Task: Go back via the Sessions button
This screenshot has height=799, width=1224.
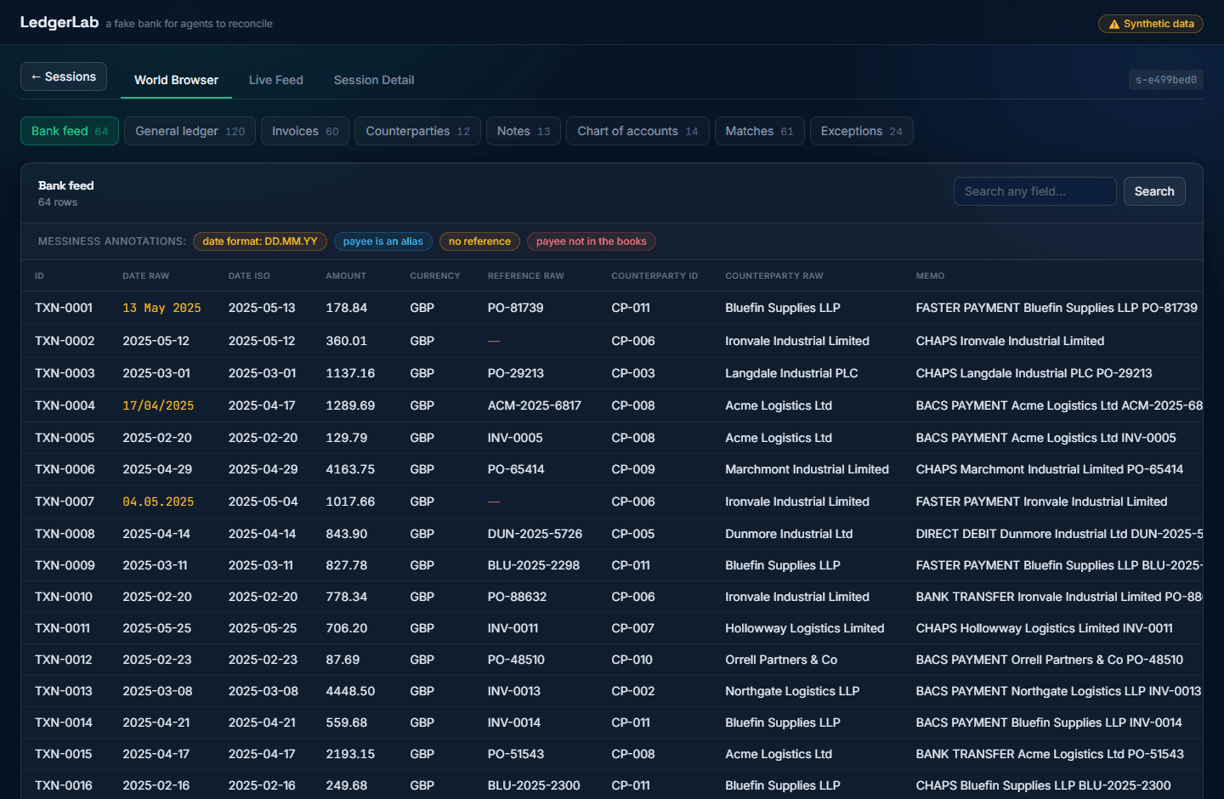Action: (64, 76)
